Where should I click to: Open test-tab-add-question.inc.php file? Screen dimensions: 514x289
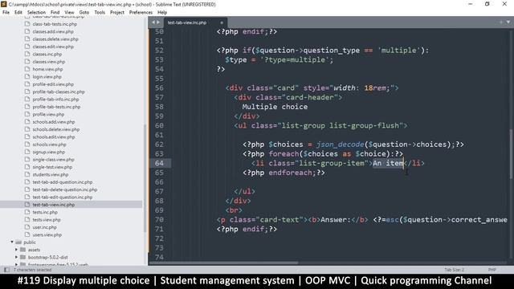click(x=63, y=182)
